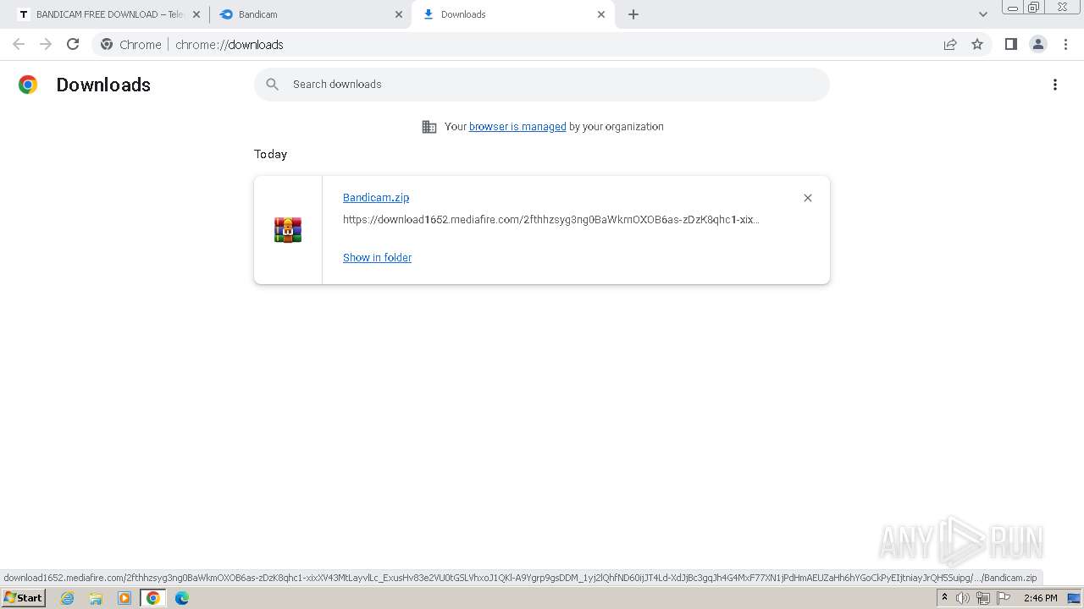Go forward with the forward arrow

(46, 44)
